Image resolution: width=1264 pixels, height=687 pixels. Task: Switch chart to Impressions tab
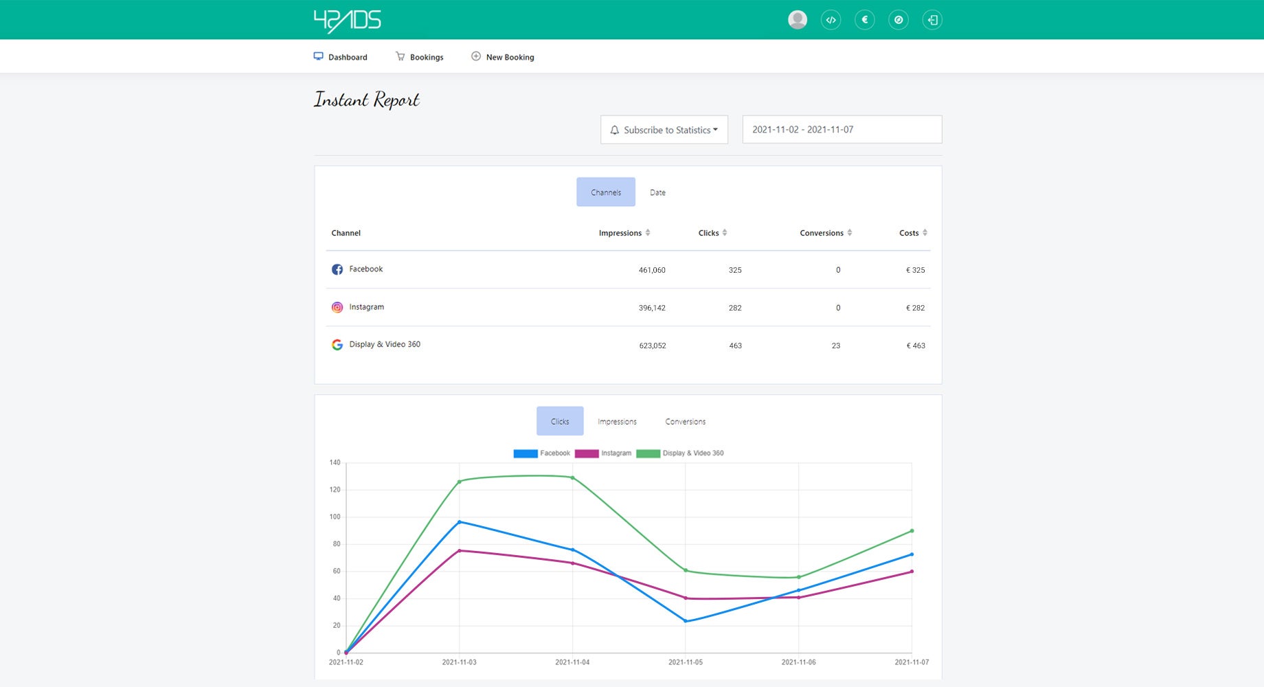[x=617, y=421]
